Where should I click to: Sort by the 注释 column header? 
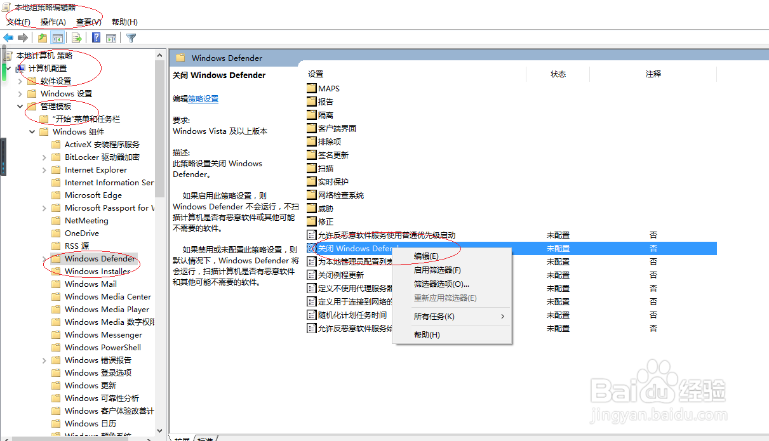(653, 74)
